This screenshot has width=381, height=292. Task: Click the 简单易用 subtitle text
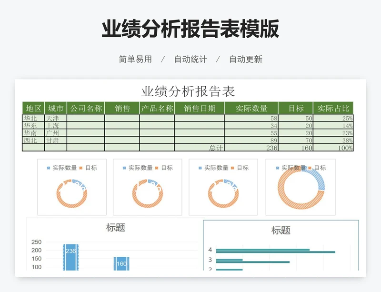135,59
